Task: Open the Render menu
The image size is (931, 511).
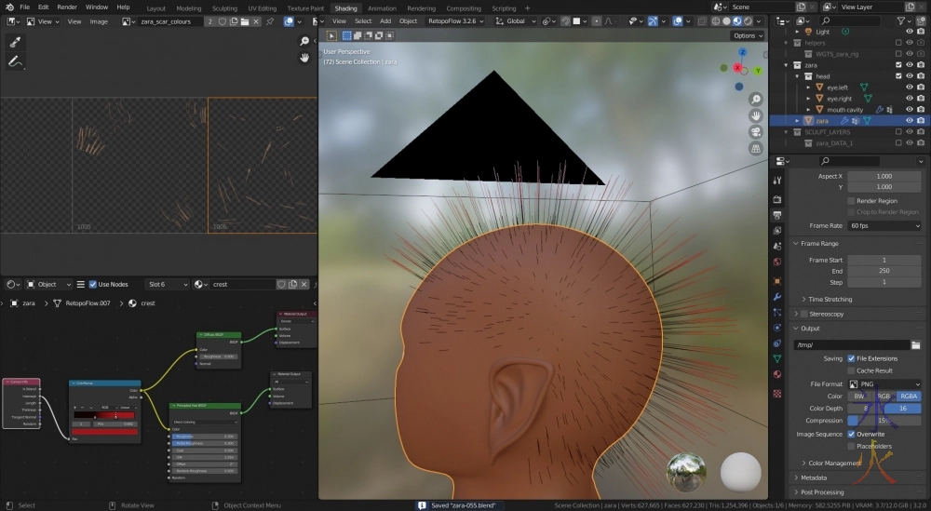Action: tap(67, 7)
